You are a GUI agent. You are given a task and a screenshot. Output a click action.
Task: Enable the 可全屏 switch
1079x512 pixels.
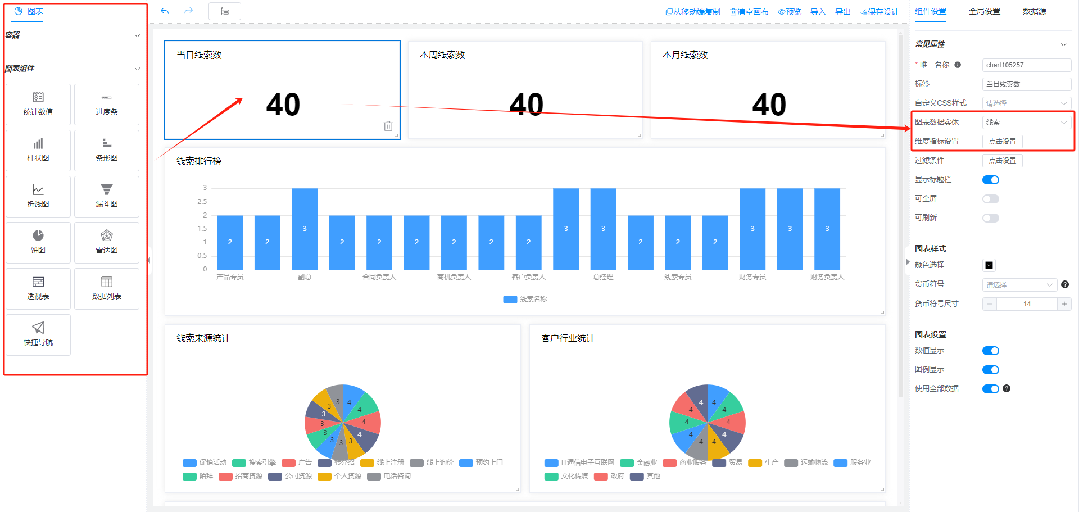click(990, 199)
